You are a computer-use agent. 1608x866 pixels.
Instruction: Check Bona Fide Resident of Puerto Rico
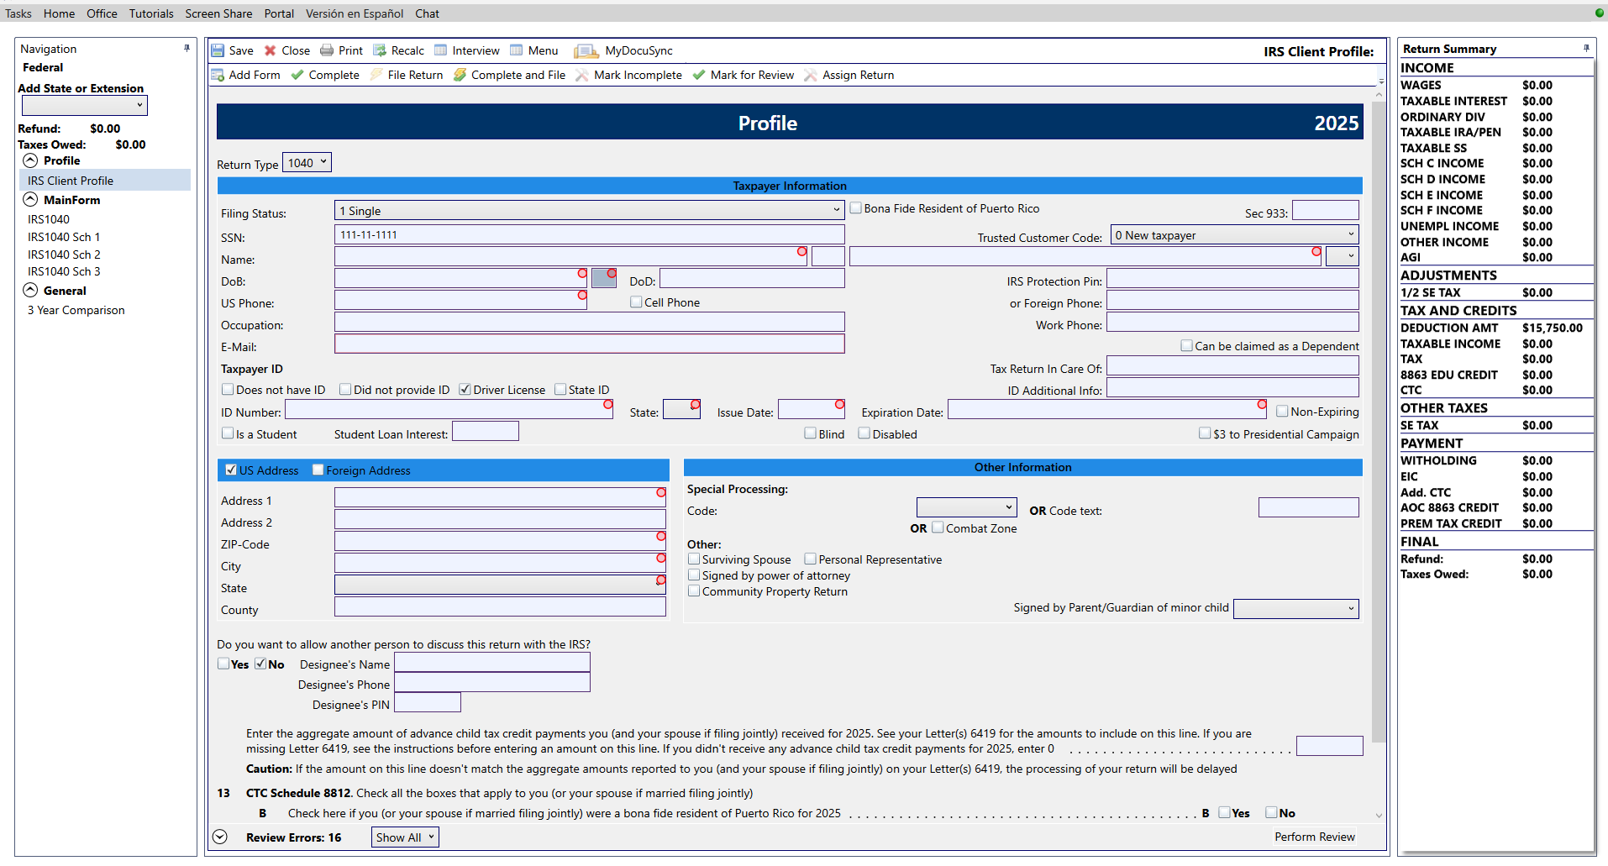(x=856, y=208)
